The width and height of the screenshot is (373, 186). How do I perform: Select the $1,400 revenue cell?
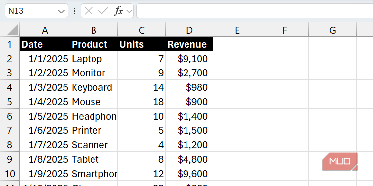pos(189,116)
